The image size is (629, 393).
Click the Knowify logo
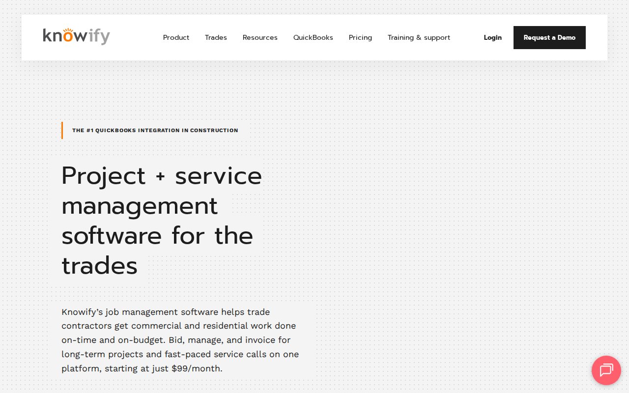(x=76, y=37)
